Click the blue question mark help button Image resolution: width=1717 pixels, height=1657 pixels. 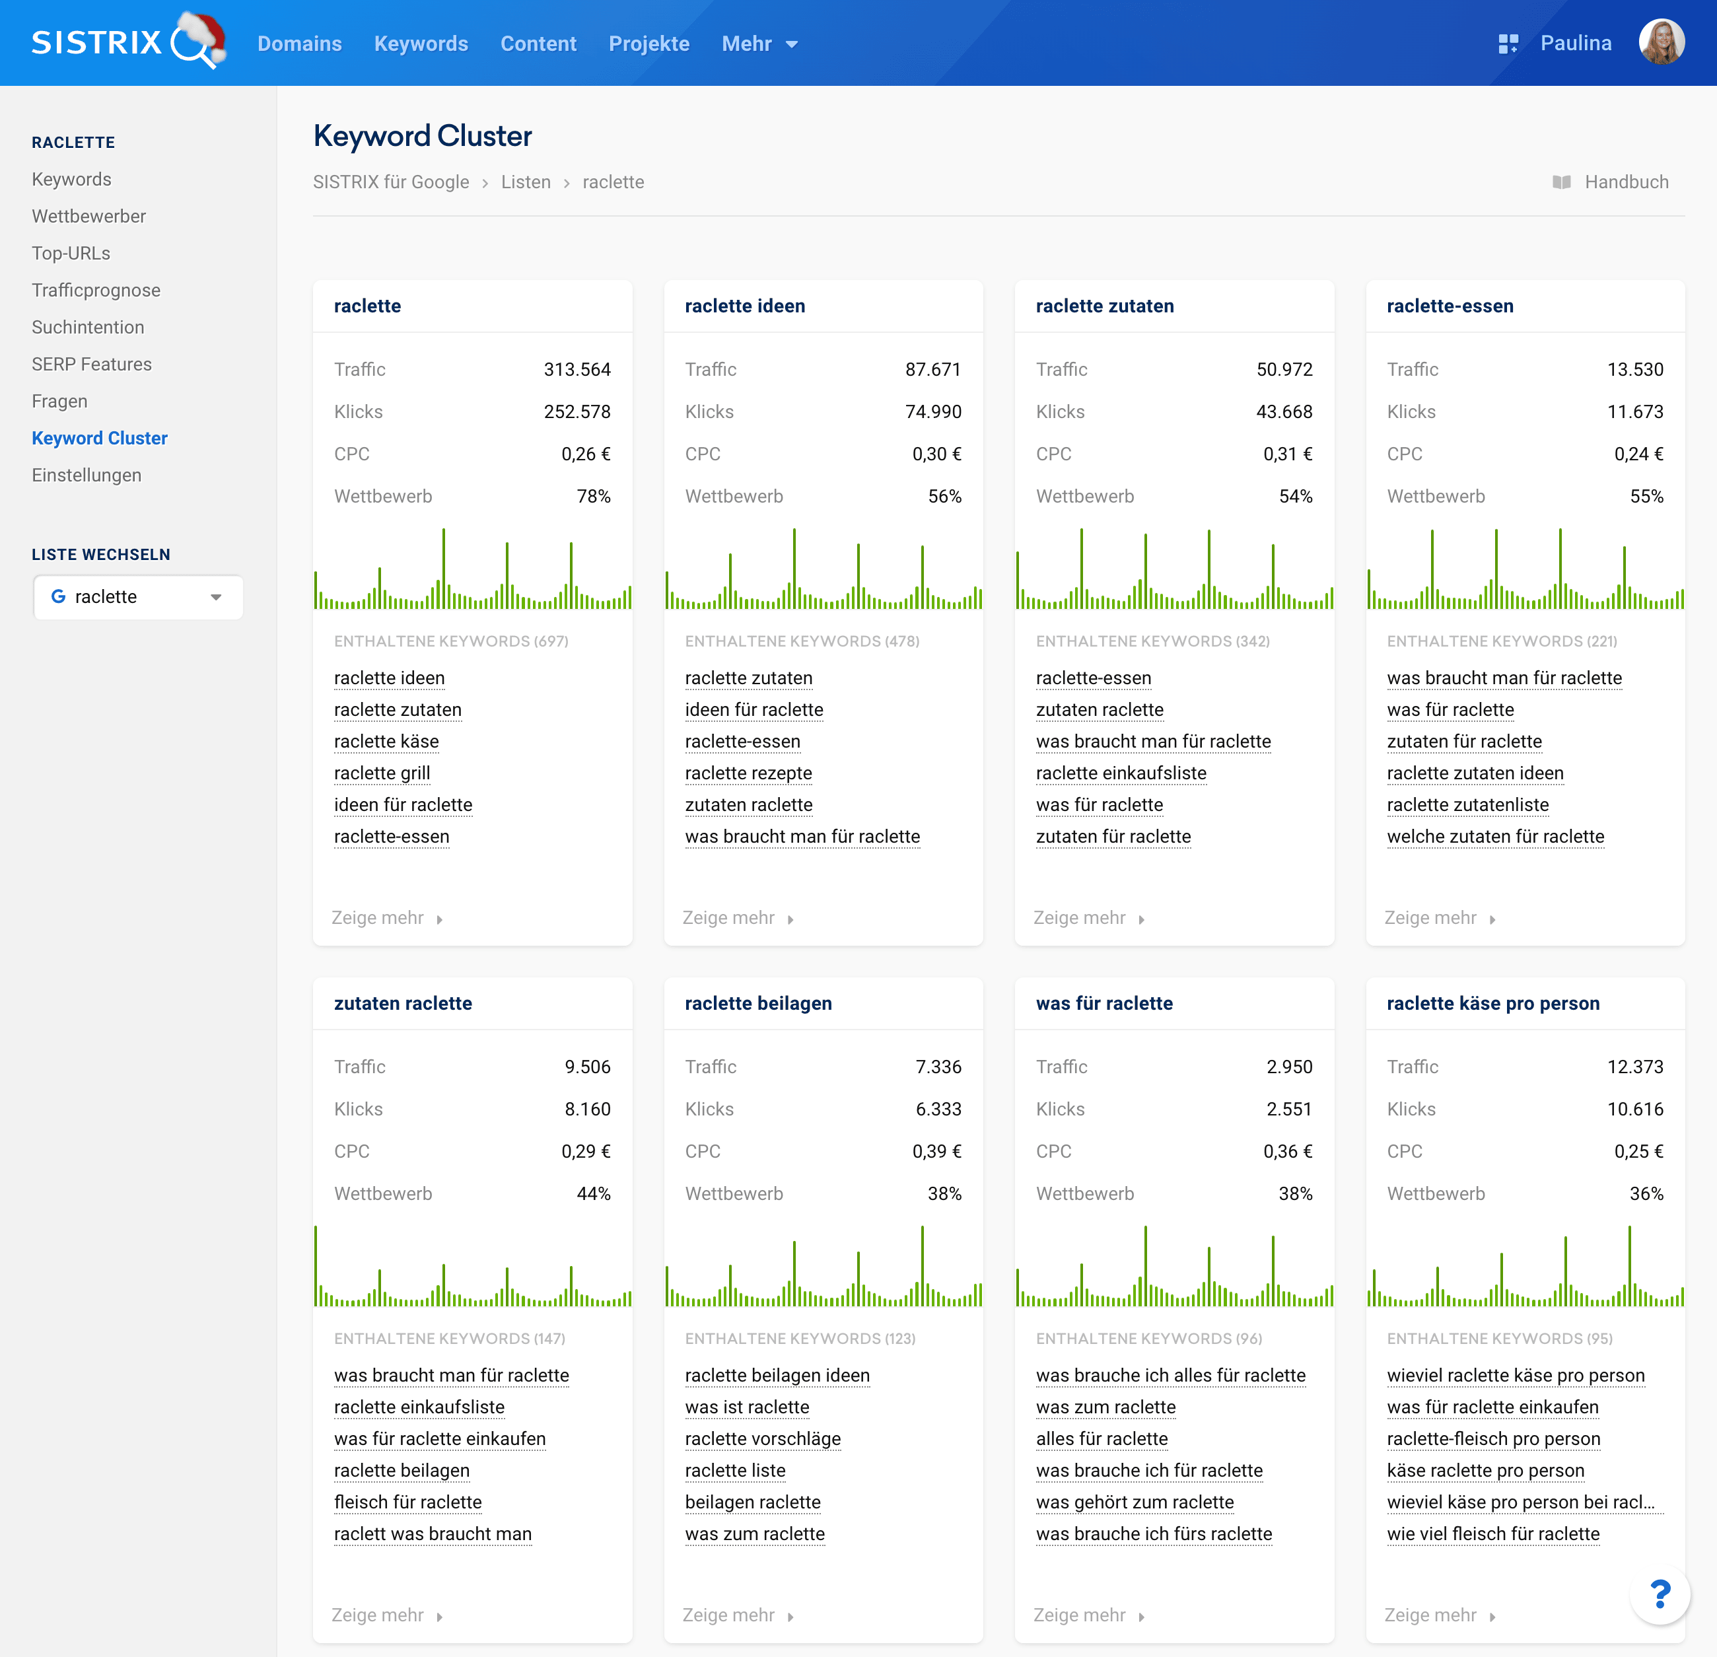click(x=1659, y=1594)
